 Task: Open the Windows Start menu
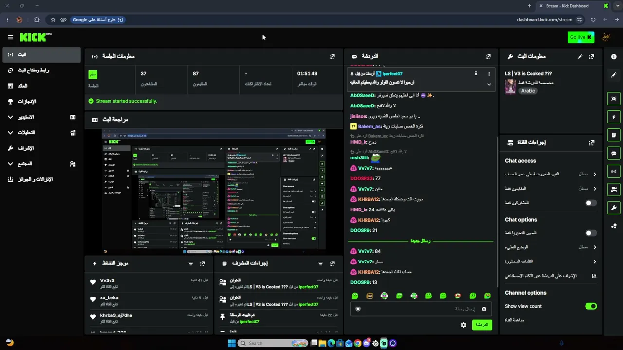232,343
